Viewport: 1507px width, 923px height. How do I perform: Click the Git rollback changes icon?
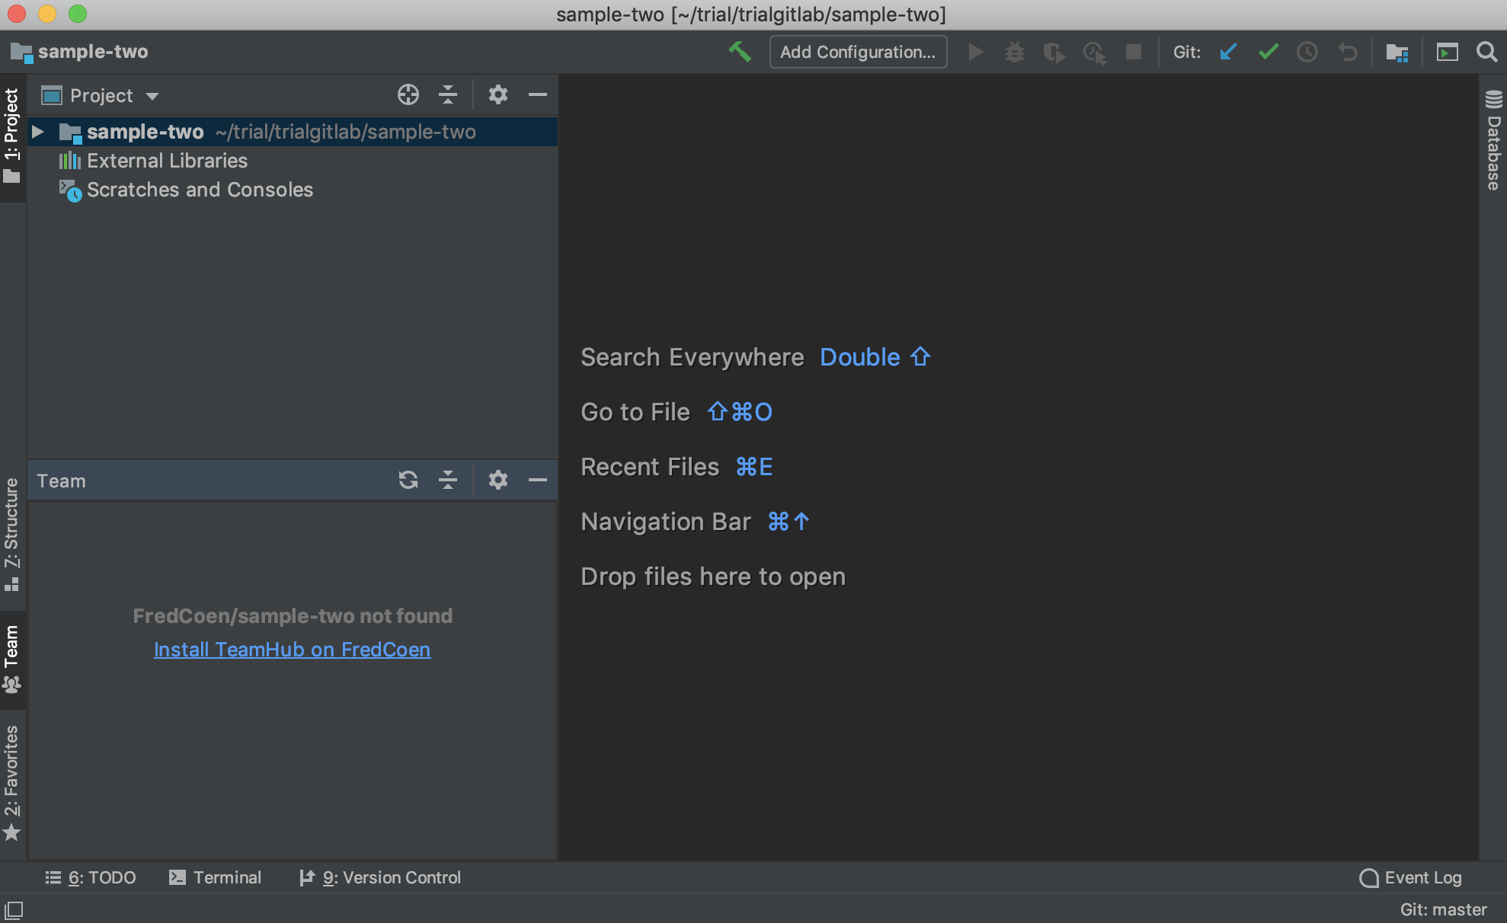tap(1348, 53)
